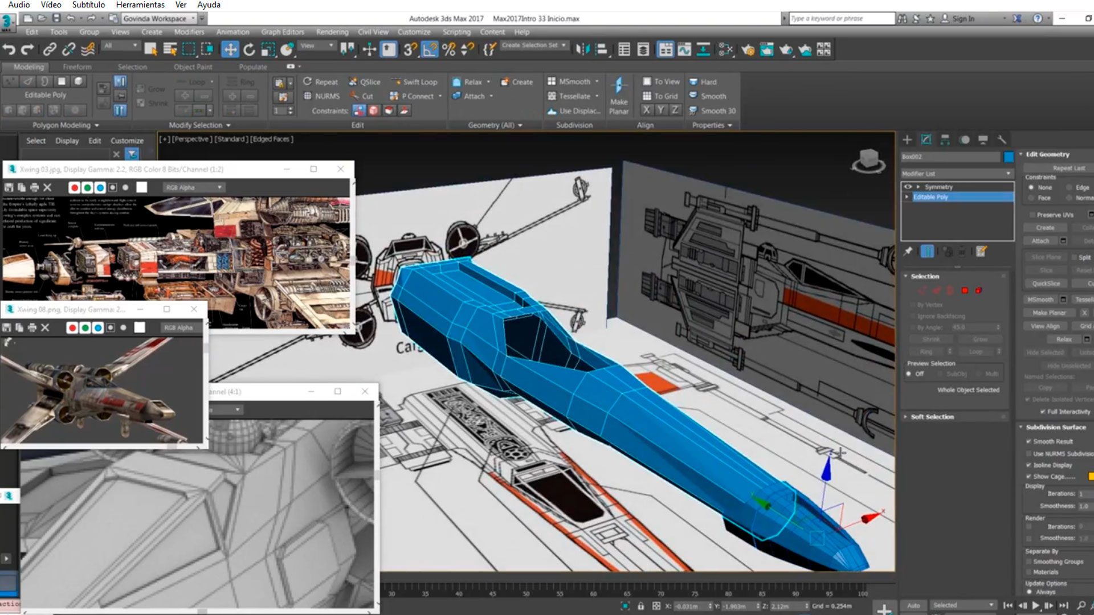Toggle the Preserve UVs checkbox
Viewport: 1094px width, 615px height.
tap(1032, 215)
